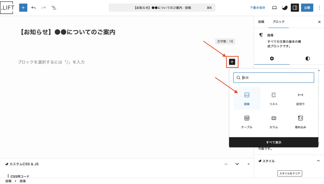The width and height of the screenshot is (324, 184).
Task: Click すべて表示 to browse all blocks
Action: click(x=274, y=142)
